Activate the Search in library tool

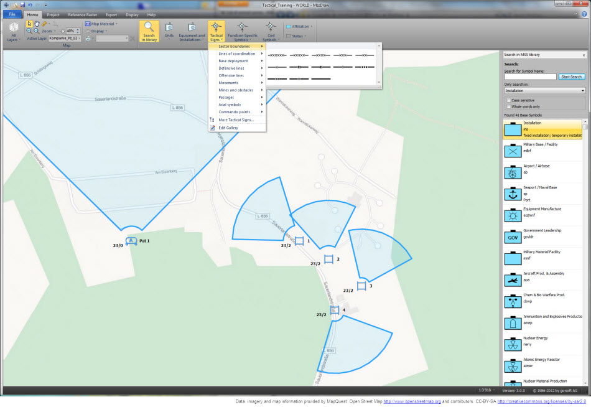pos(149,30)
